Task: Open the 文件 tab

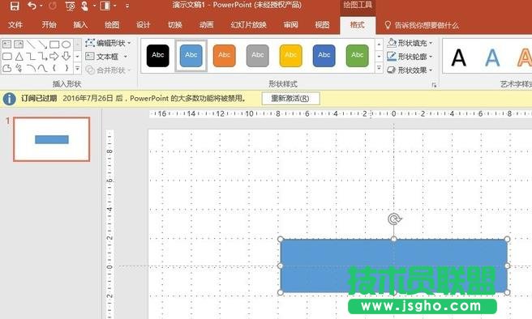Action: click(15, 25)
